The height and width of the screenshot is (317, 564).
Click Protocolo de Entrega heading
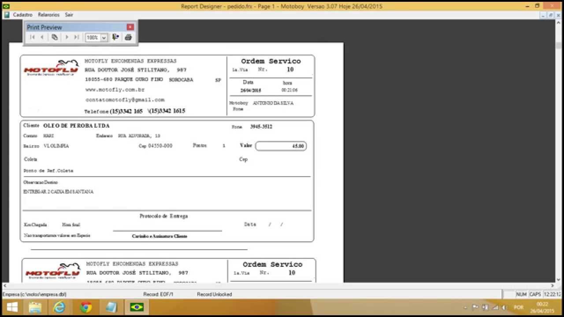163,216
